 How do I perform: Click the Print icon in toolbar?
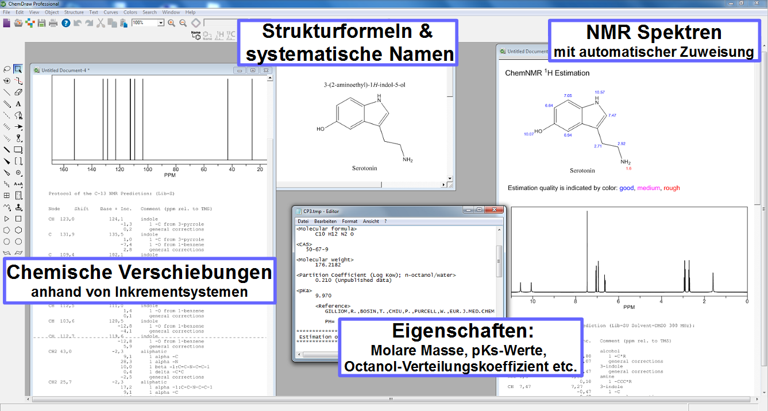53,23
